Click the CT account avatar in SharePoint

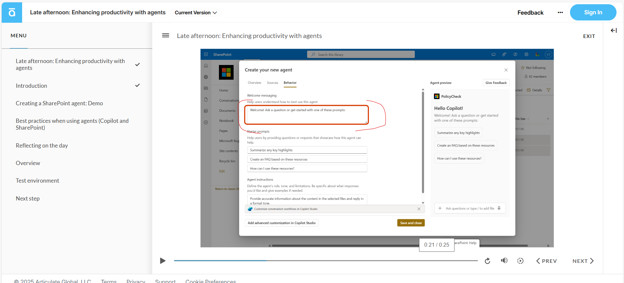[x=549, y=55]
